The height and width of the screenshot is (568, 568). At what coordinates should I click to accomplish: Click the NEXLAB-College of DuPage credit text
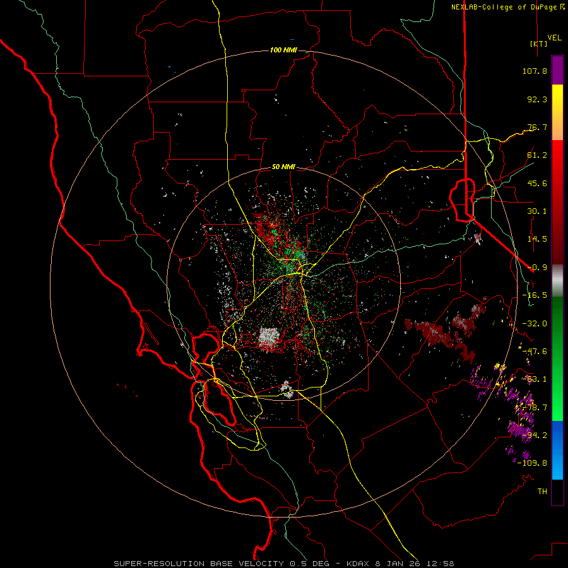507,7
